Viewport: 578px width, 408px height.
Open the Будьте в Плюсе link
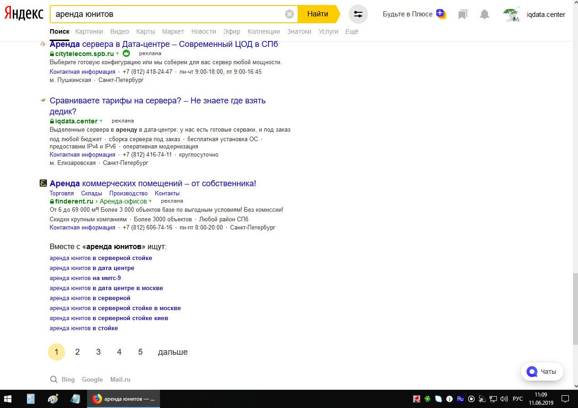pyautogui.click(x=408, y=14)
